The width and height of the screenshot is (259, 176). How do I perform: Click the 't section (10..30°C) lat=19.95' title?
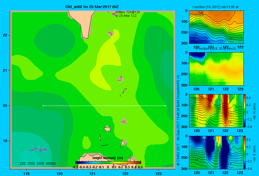click(x=215, y=7)
